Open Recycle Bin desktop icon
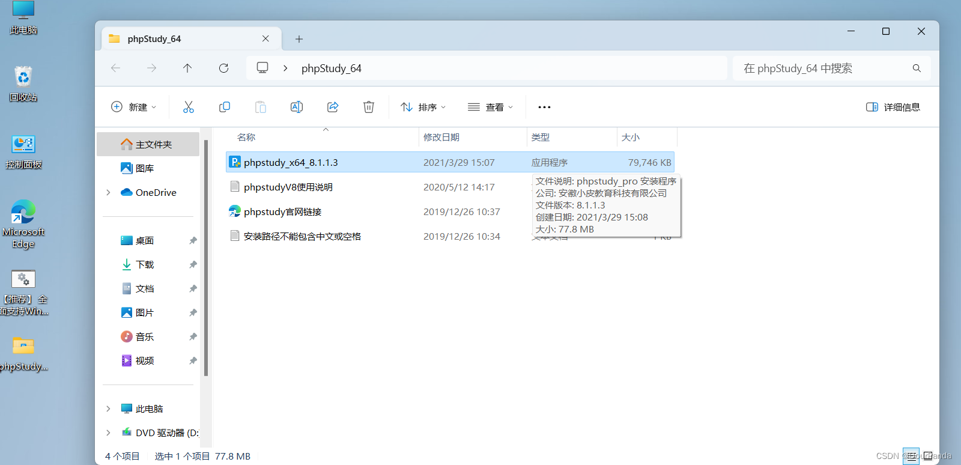 coord(23,83)
